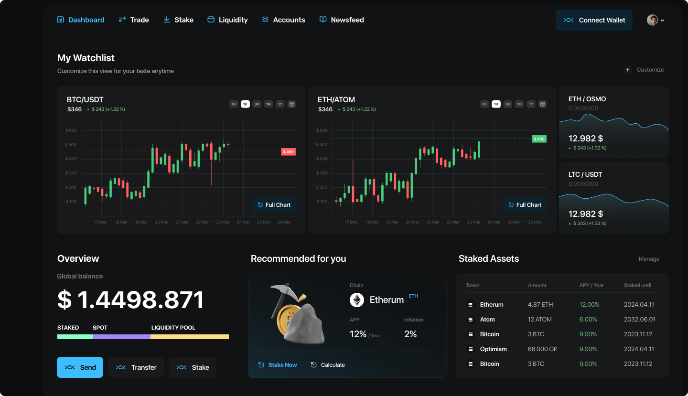
Task: Click the Customize plus icon
Action: (x=627, y=70)
